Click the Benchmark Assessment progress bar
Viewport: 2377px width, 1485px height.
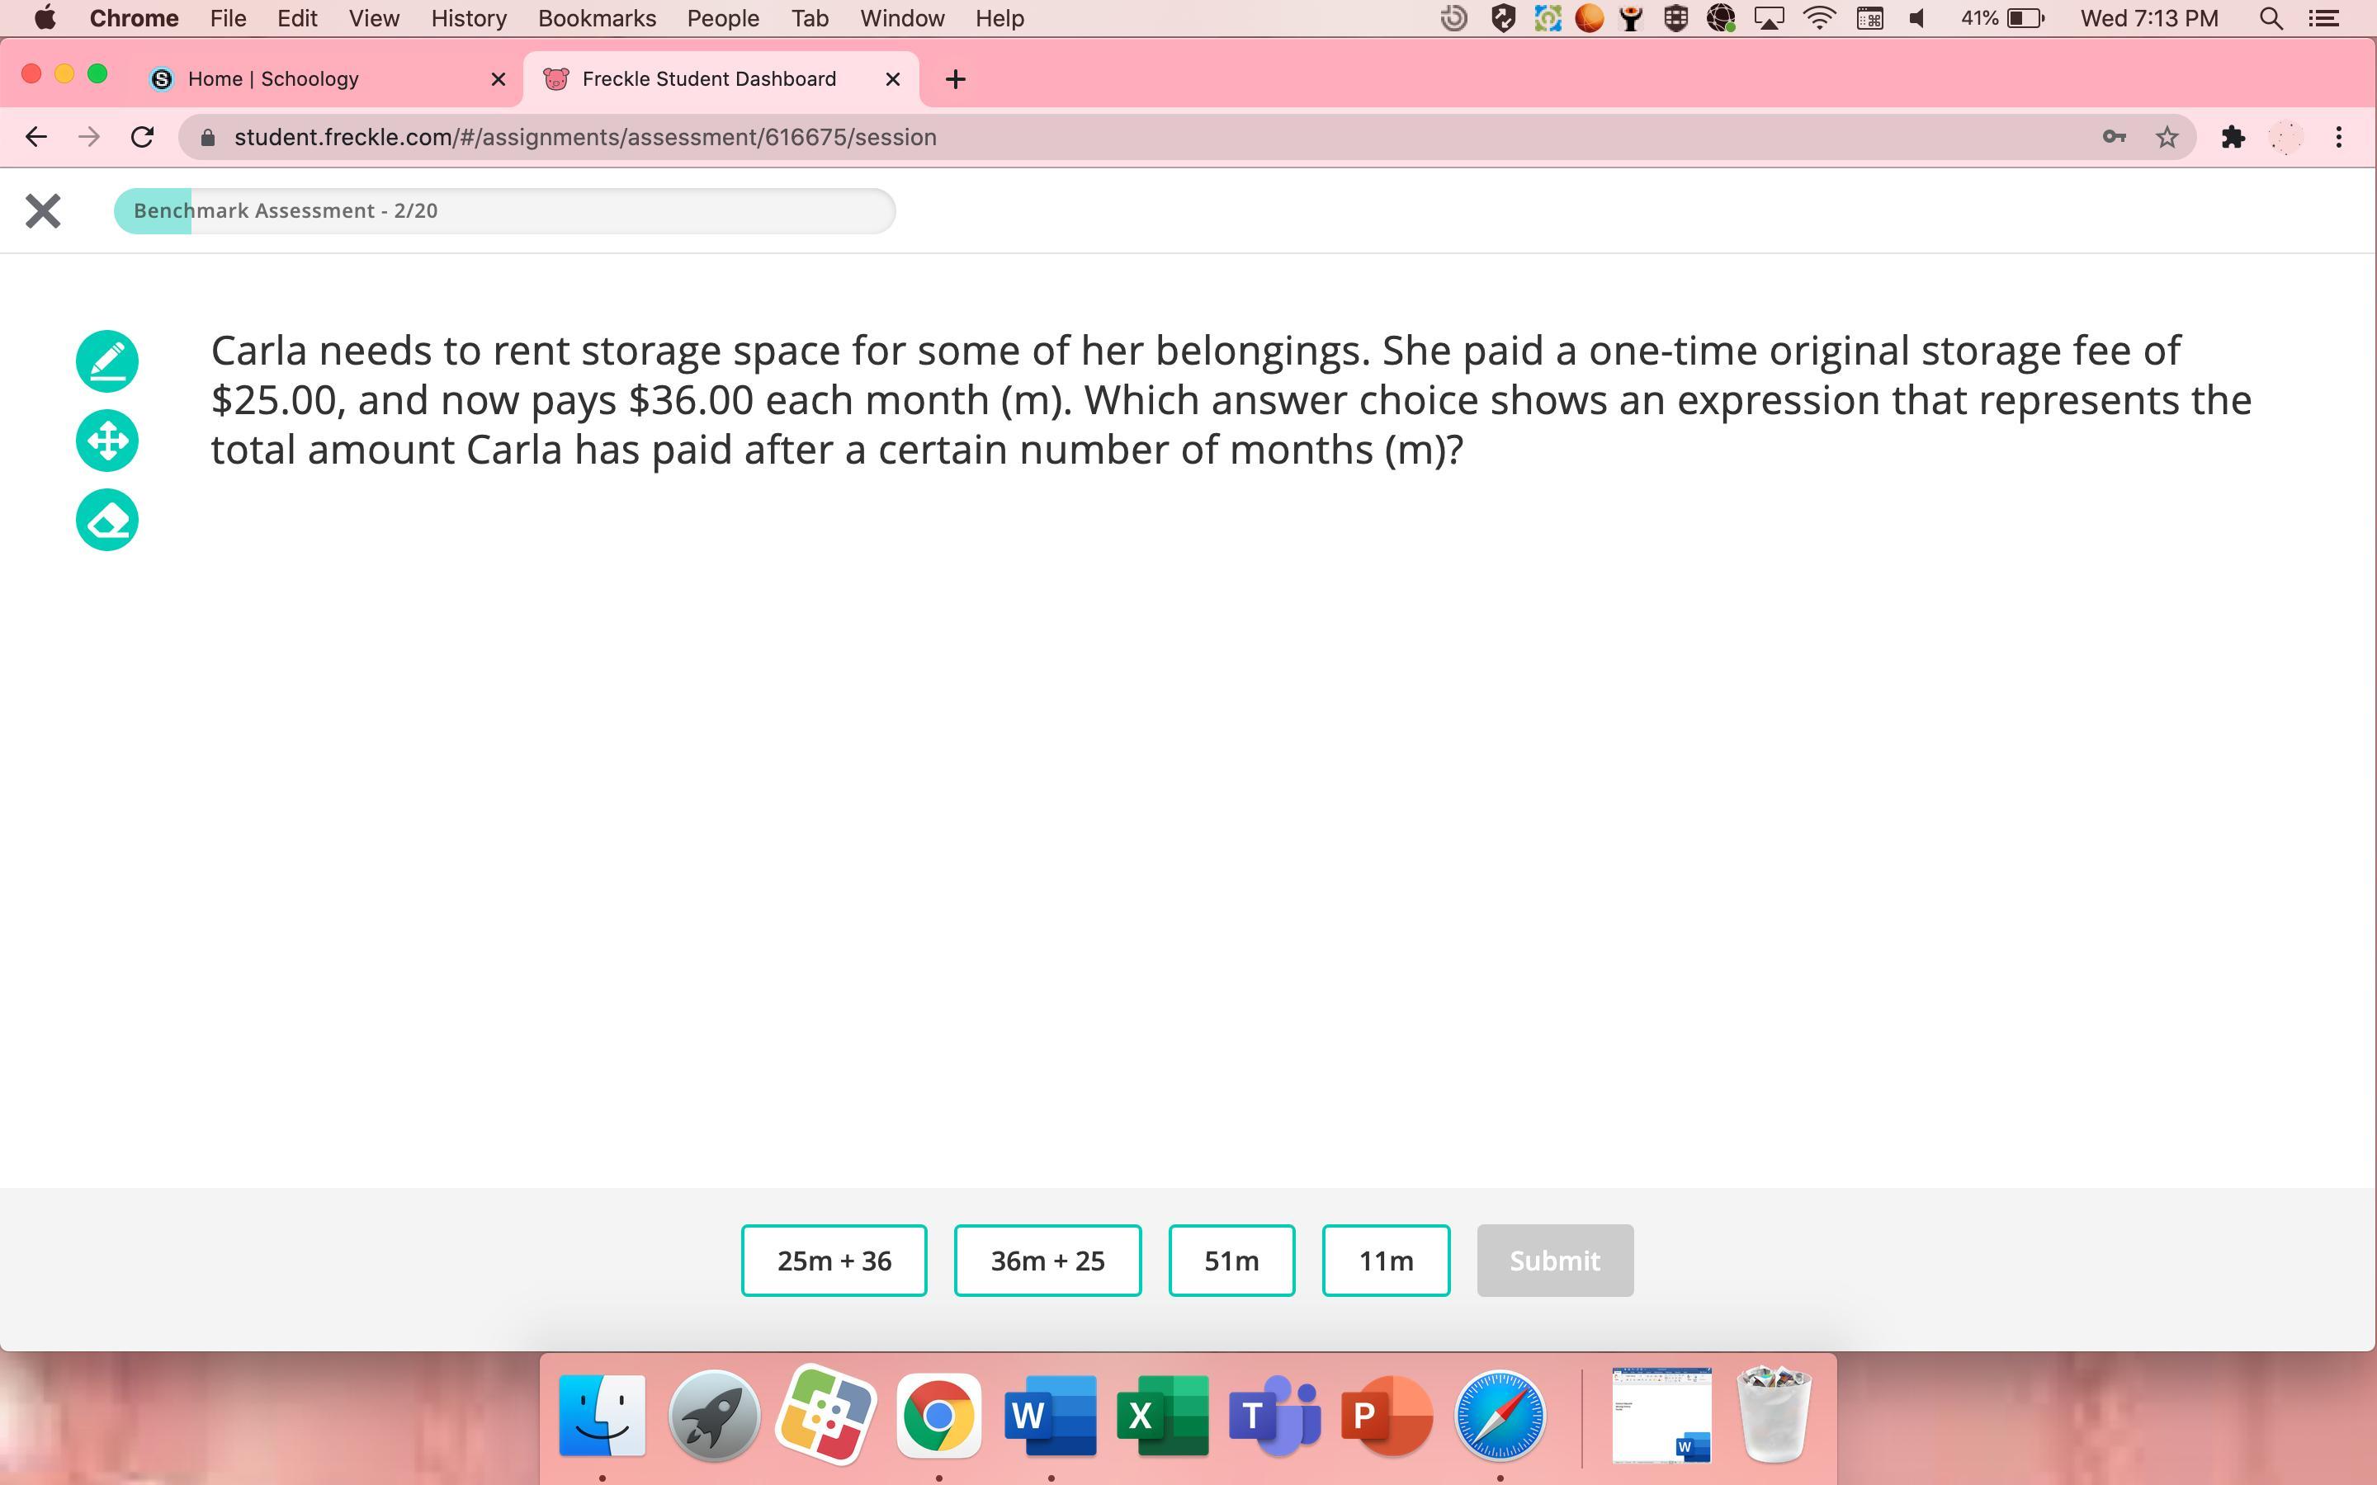pos(504,211)
